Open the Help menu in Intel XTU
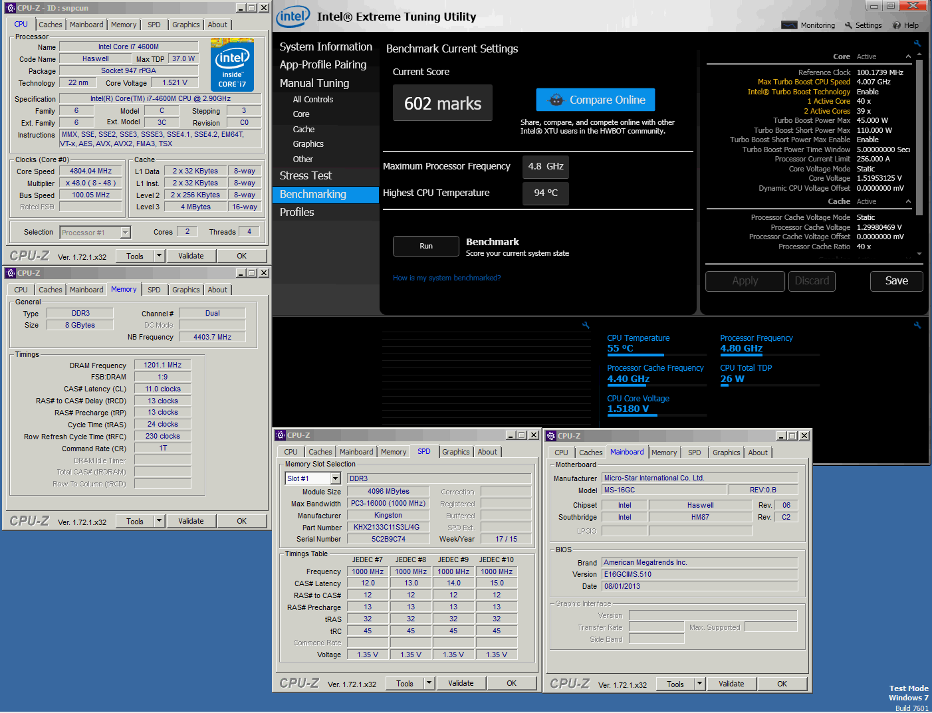This screenshot has height=713, width=932. pyautogui.click(x=906, y=25)
